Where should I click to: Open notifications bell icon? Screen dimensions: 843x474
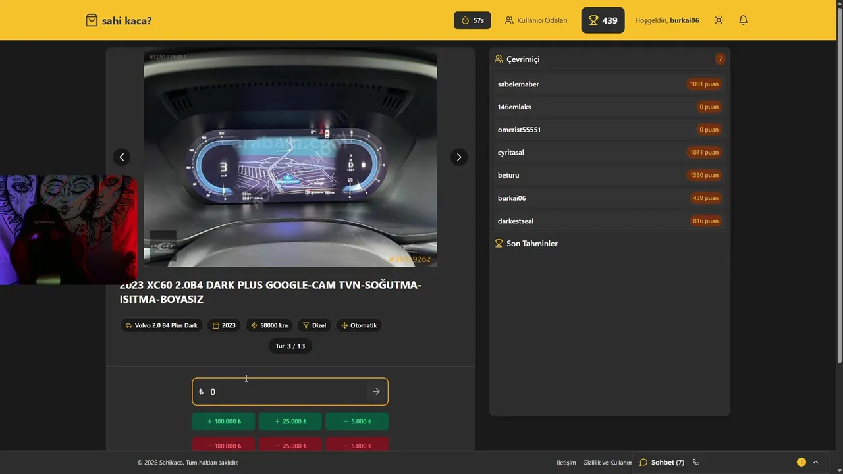(x=743, y=20)
